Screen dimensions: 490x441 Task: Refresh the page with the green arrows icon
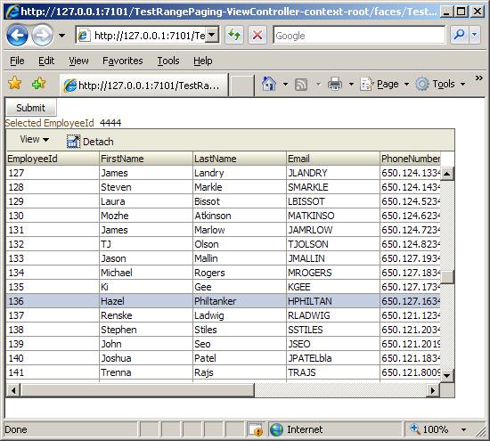click(234, 35)
